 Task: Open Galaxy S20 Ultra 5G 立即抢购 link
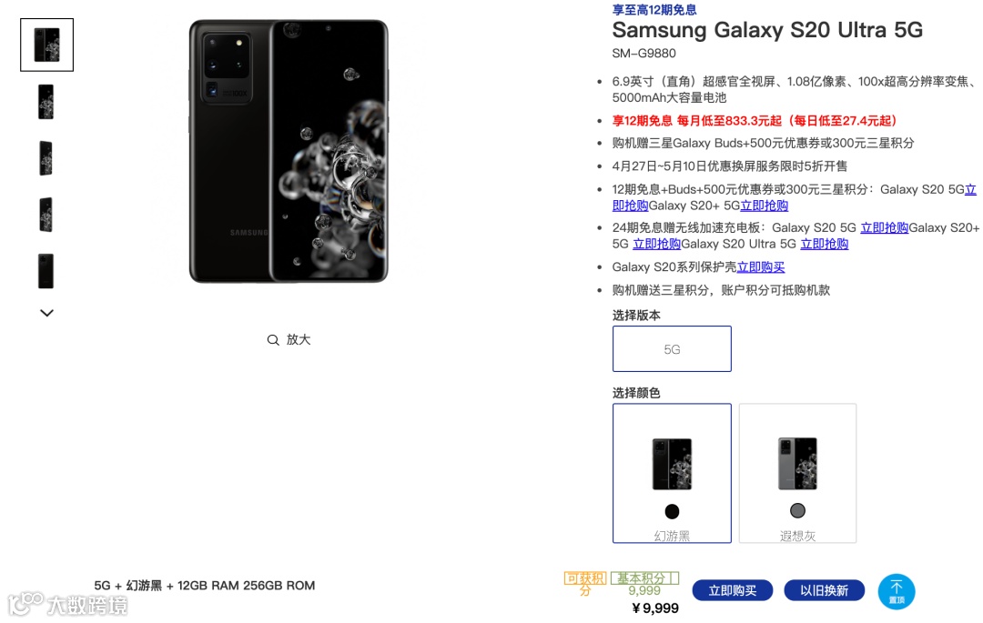825,244
